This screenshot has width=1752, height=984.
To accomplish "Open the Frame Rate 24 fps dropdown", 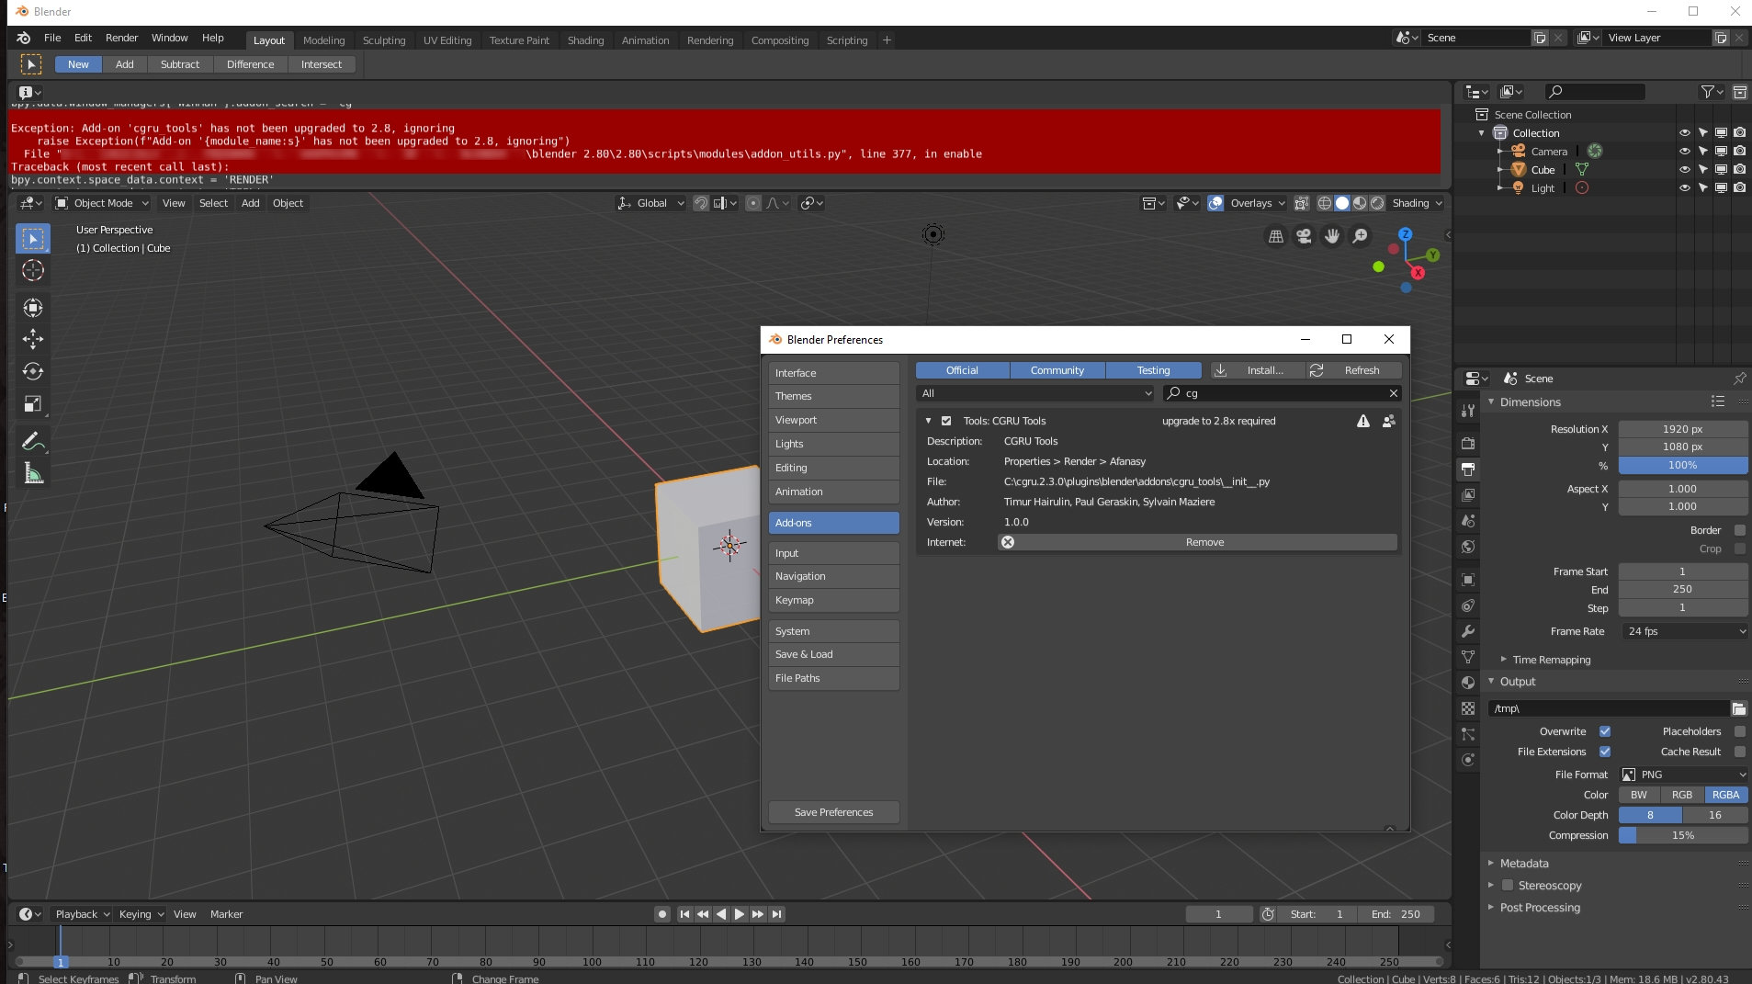I will [1683, 631].
